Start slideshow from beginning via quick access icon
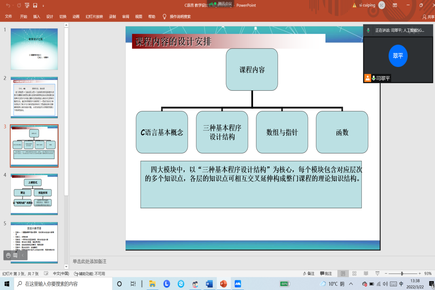Image resolution: width=435 pixels, height=290 pixels. click(x=27, y=5)
